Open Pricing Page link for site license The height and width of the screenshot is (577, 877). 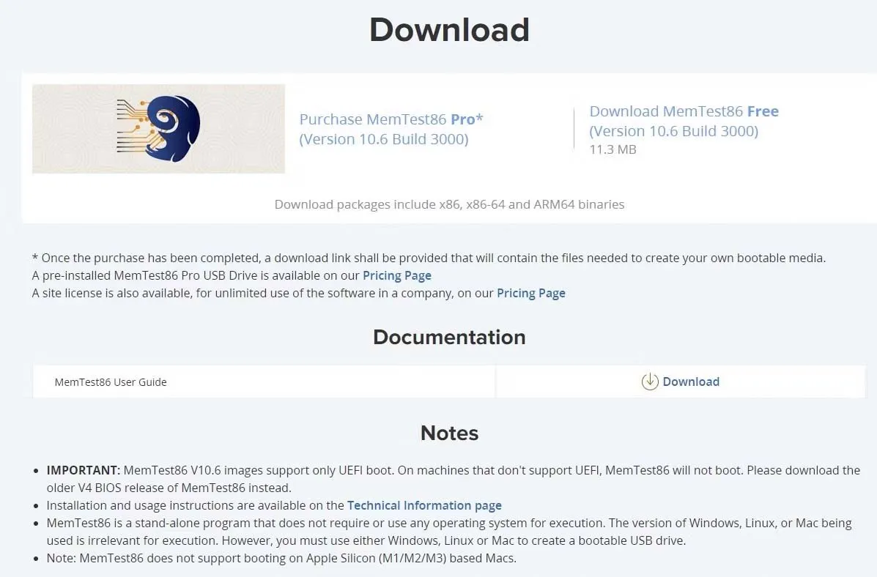(530, 293)
